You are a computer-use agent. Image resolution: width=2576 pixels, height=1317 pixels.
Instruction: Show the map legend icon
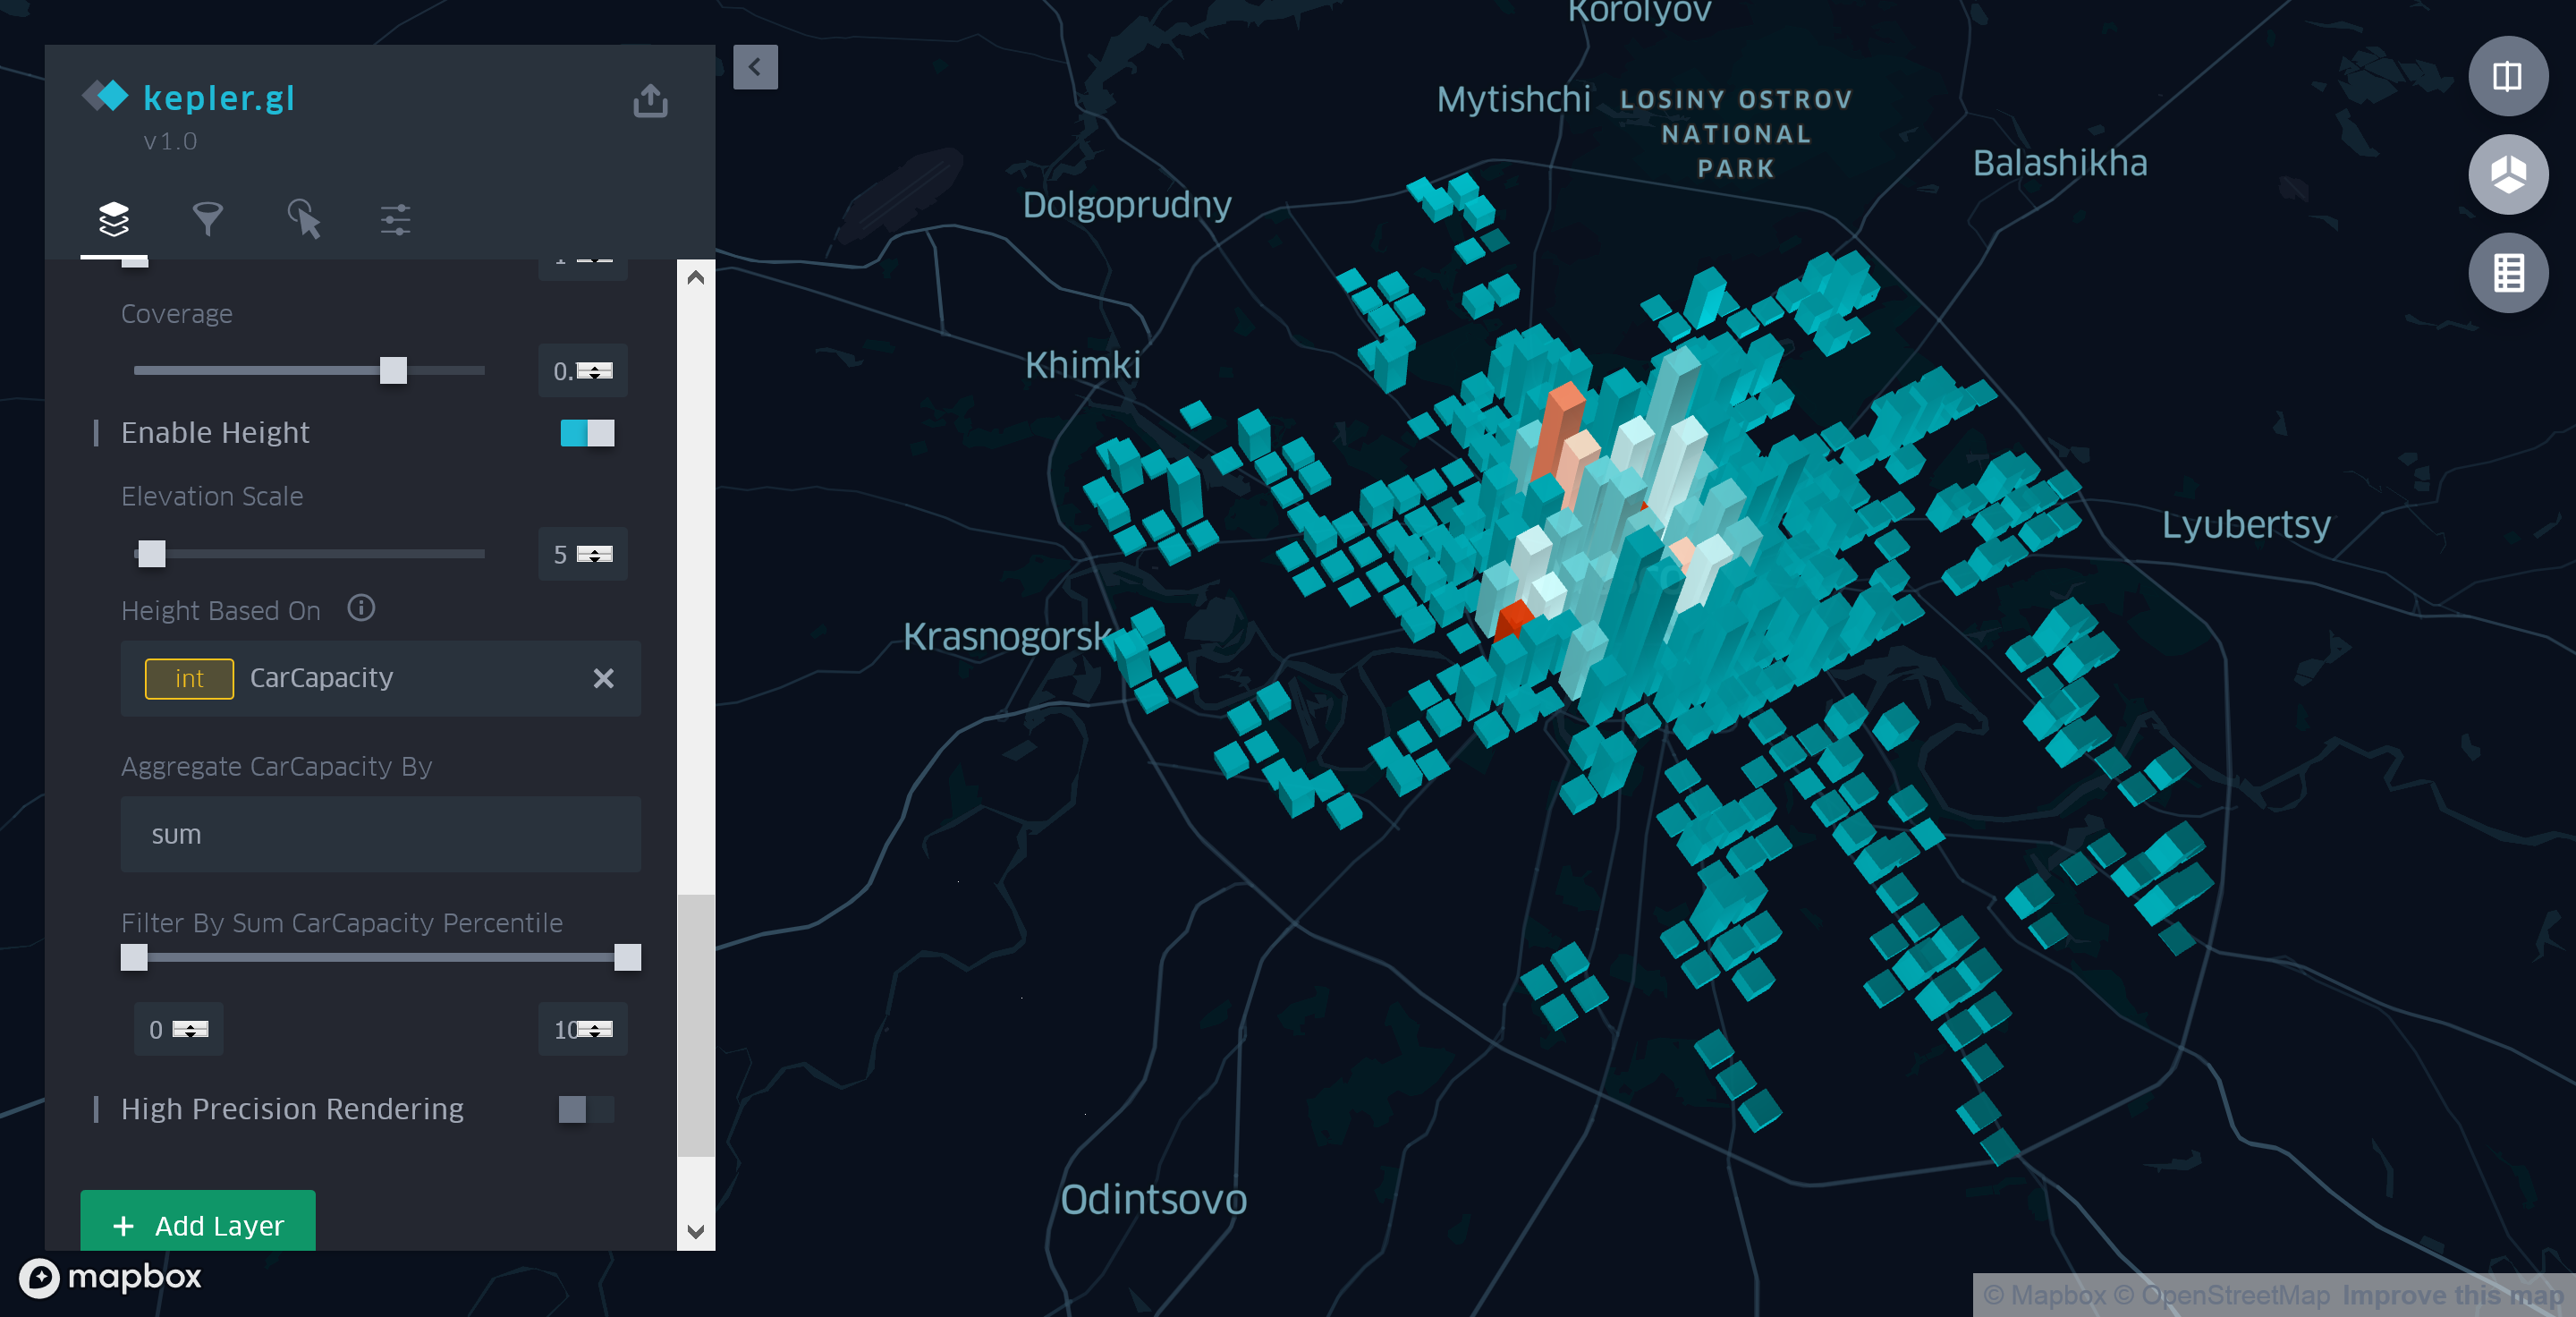coord(2507,273)
